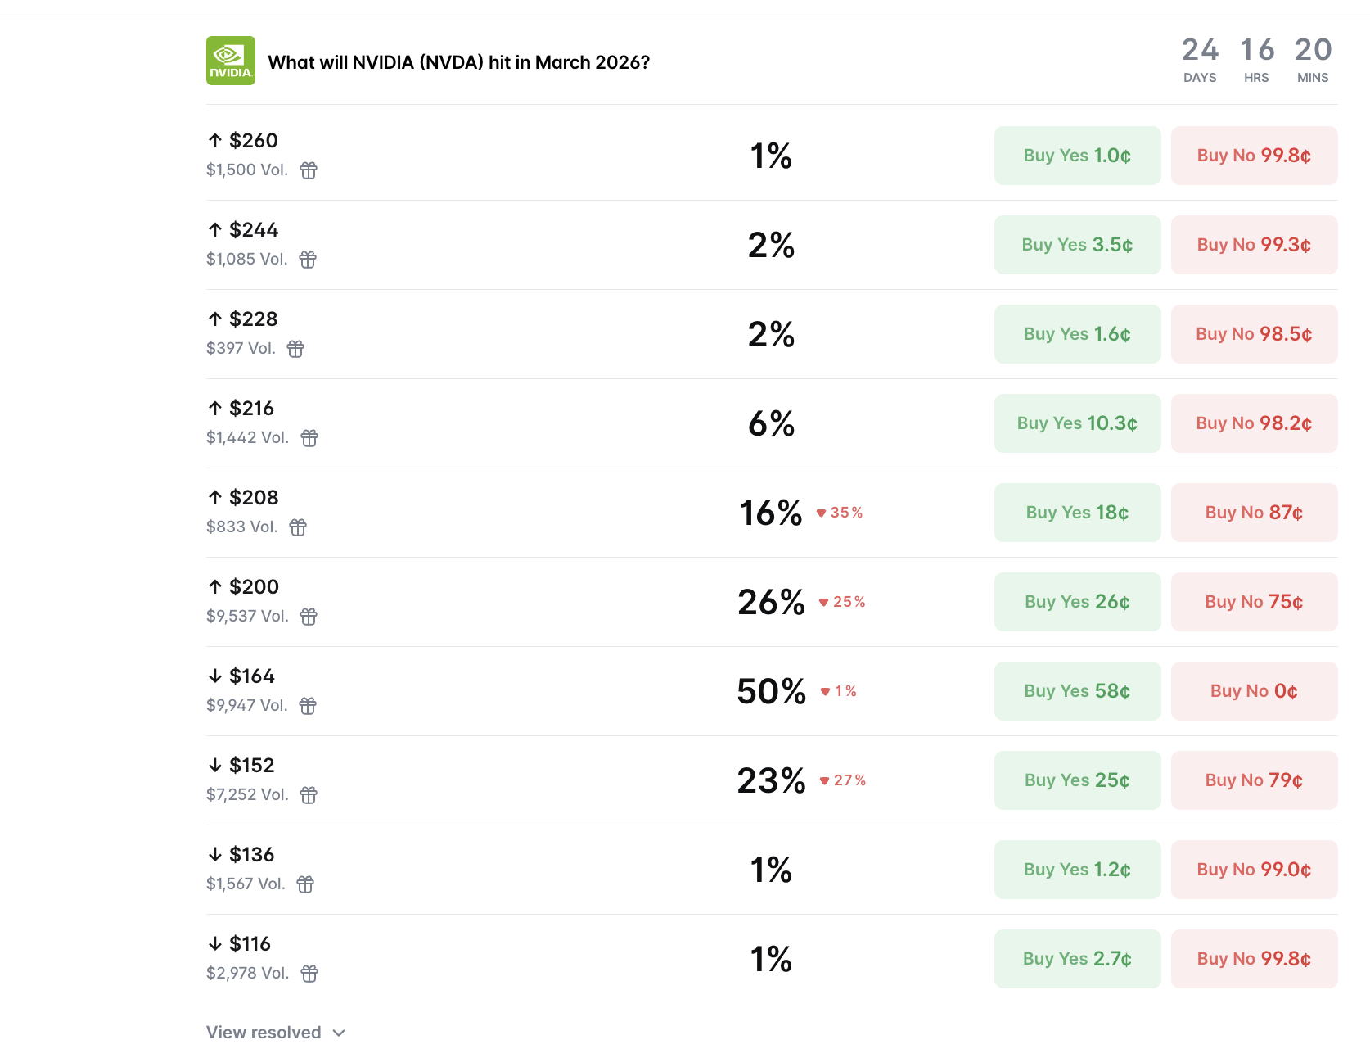Click the gift icon beside $260 volume
The width and height of the screenshot is (1370, 1058).
(x=309, y=170)
